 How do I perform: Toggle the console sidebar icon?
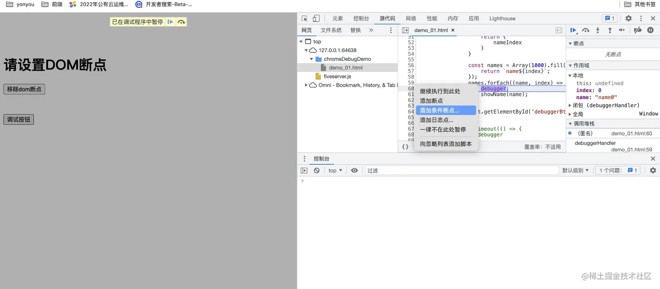pyautogui.click(x=304, y=170)
